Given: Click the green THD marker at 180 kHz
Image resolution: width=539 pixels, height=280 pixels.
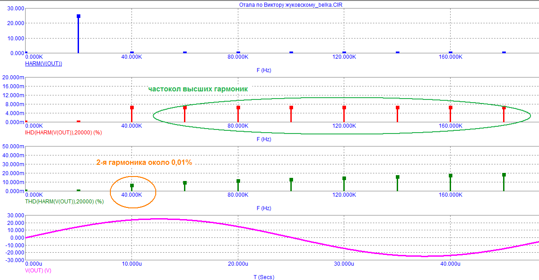Looking at the screenshot, I should coord(504,175).
